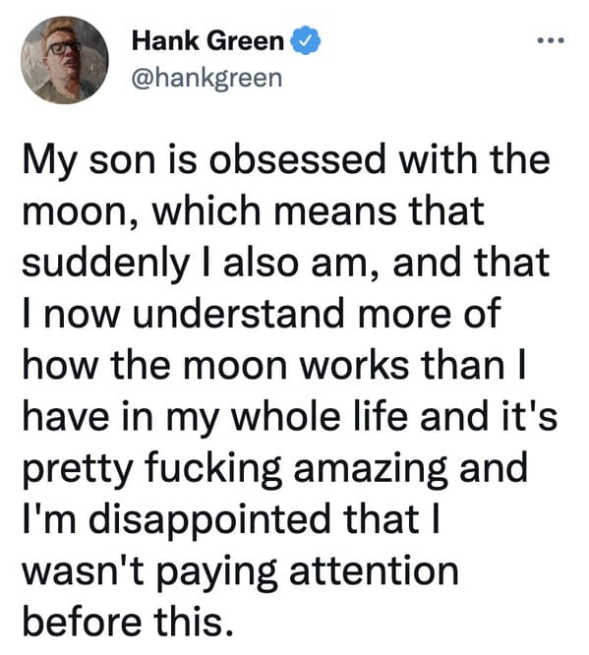Screen dimensions: 589x655
Task: Visit the @hankgreen handle link
Action: (x=207, y=78)
